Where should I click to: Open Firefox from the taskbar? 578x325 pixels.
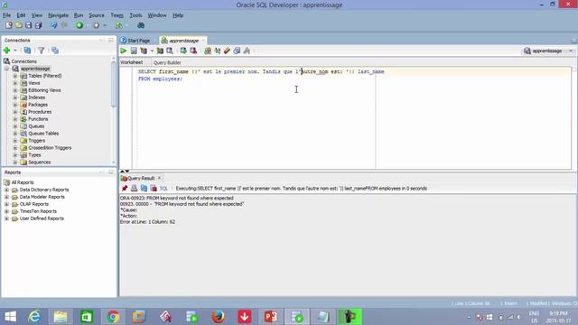(x=219, y=317)
